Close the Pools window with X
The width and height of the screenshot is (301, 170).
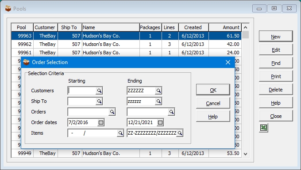point(289,8)
